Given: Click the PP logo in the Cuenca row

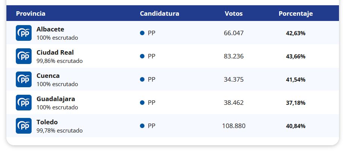Looking at the screenshot, I should click(x=24, y=79).
